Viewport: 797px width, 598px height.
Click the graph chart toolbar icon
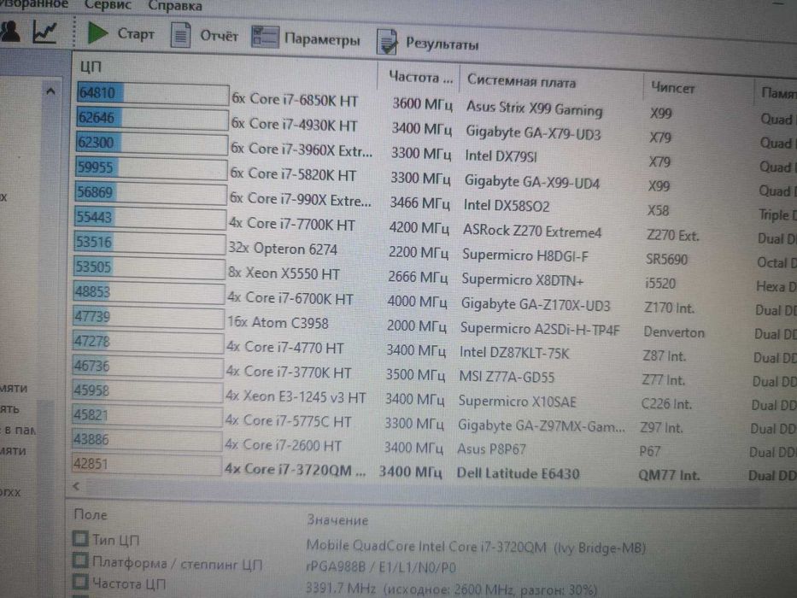[44, 32]
